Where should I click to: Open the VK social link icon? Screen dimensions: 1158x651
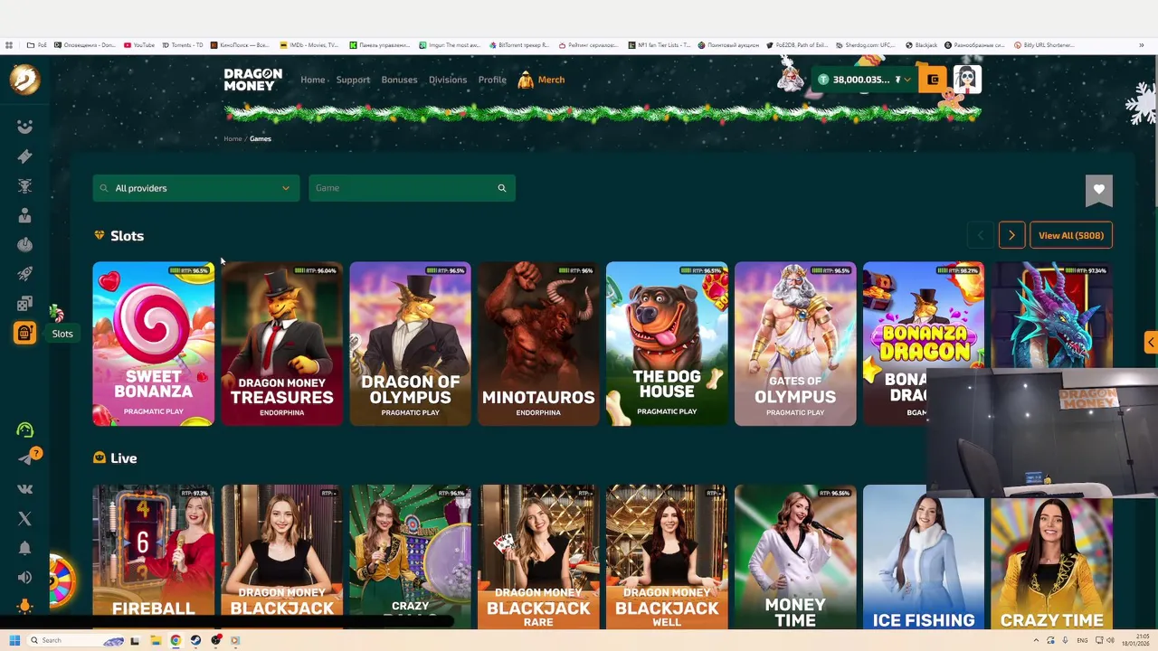[x=24, y=489]
